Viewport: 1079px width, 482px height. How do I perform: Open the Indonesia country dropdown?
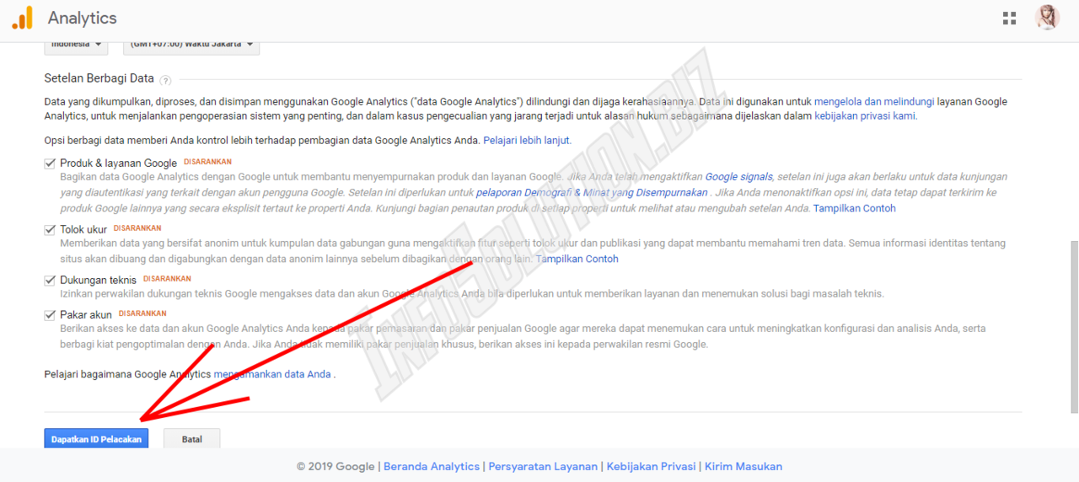tap(76, 46)
